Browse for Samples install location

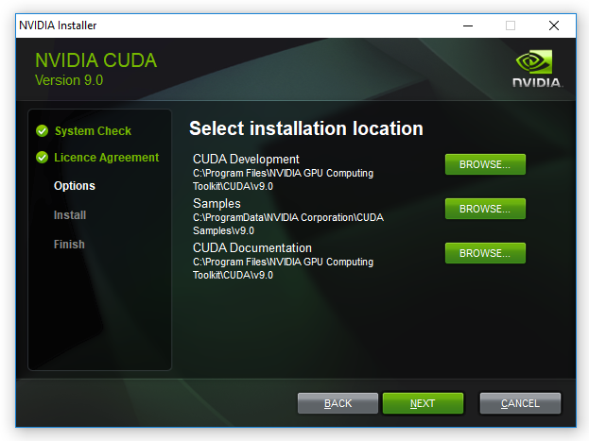coord(485,209)
